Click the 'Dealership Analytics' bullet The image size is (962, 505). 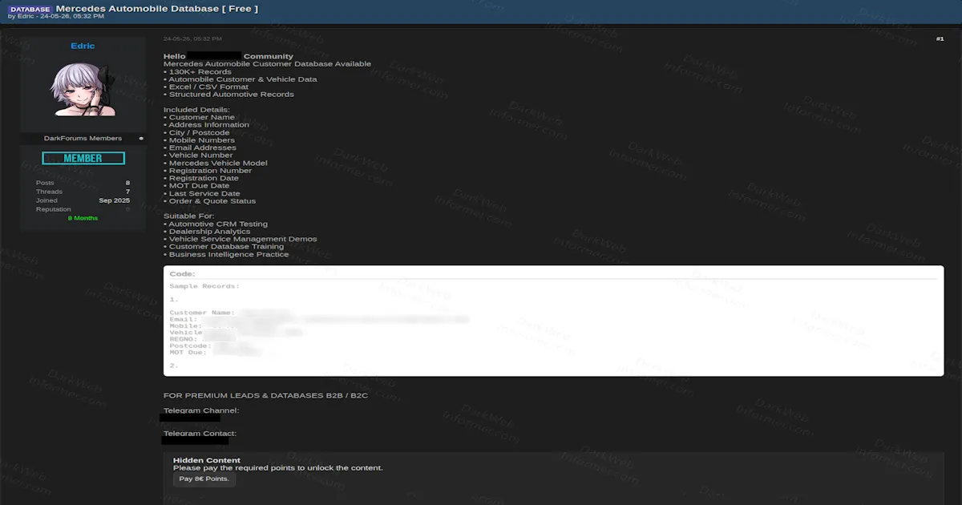click(x=207, y=232)
